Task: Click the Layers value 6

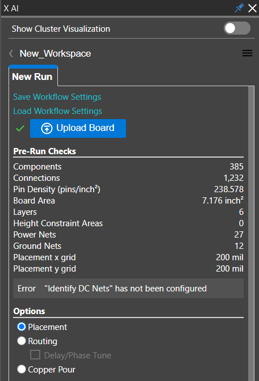Action: click(x=241, y=212)
